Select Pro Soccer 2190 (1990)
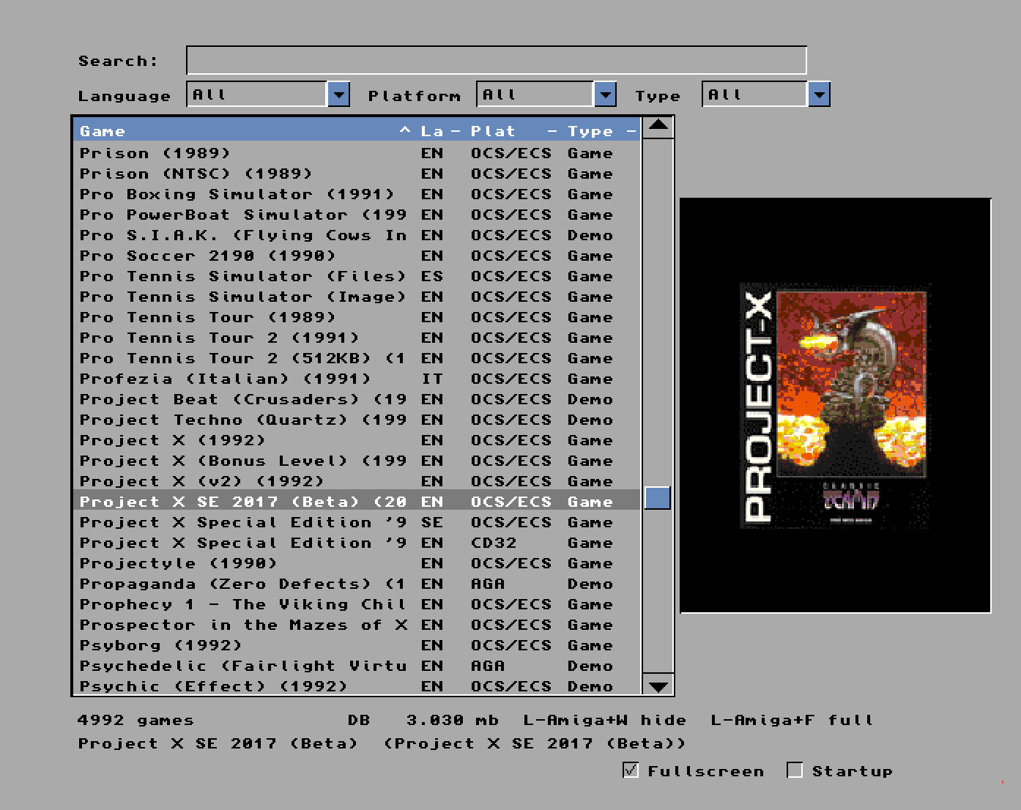The height and width of the screenshot is (810, 1021). 357,256
